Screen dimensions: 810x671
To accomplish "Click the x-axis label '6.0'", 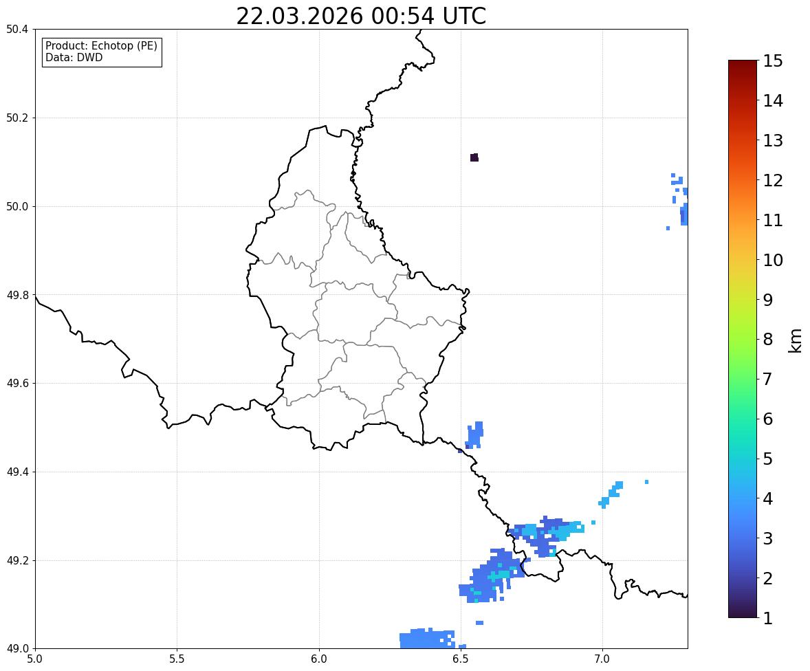I will [x=319, y=659].
